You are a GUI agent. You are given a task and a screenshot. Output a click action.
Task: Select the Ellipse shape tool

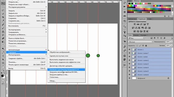[3, 63]
